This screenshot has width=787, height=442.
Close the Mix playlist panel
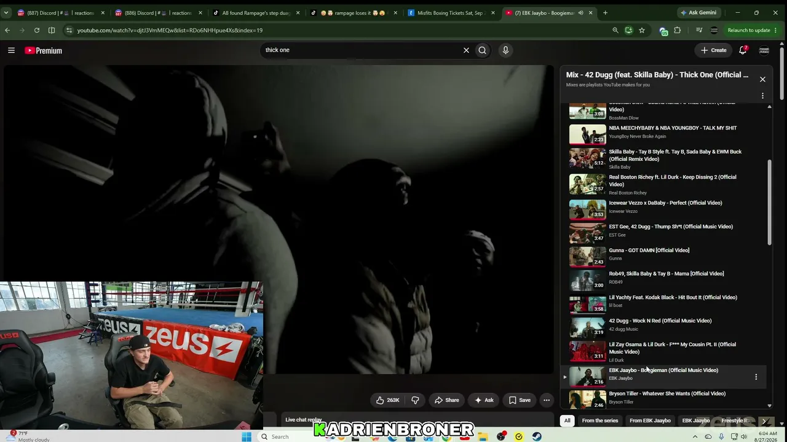[762, 79]
